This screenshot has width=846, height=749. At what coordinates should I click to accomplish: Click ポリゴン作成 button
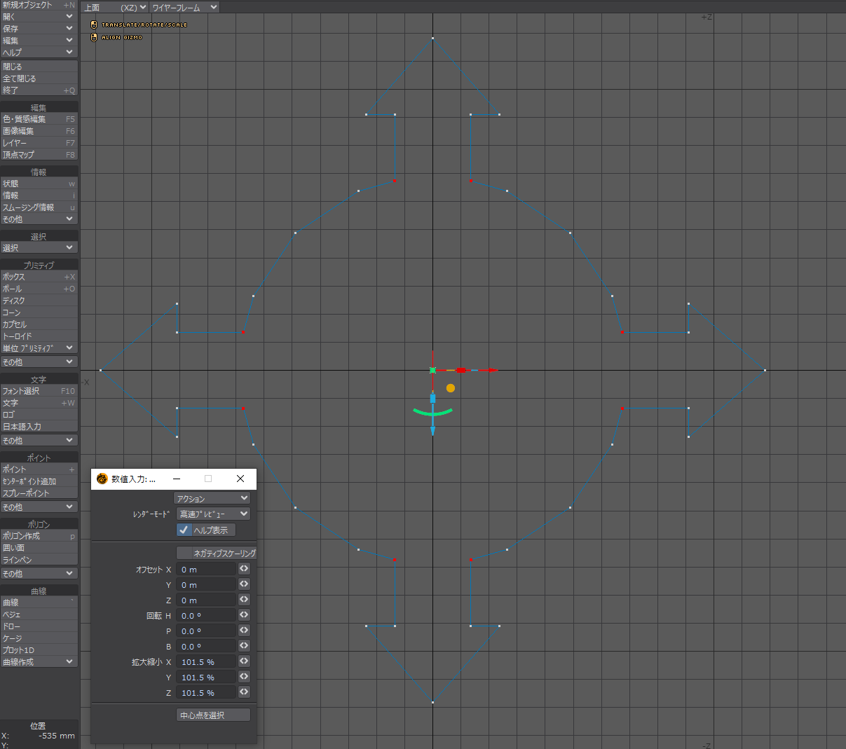pyautogui.click(x=39, y=536)
